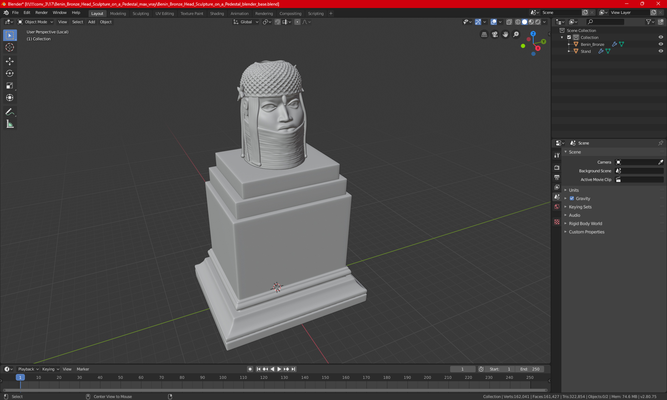Screen dimensions: 667x400
Task: Activate the zoom magnifier viewport control
Action: tap(516, 34)
